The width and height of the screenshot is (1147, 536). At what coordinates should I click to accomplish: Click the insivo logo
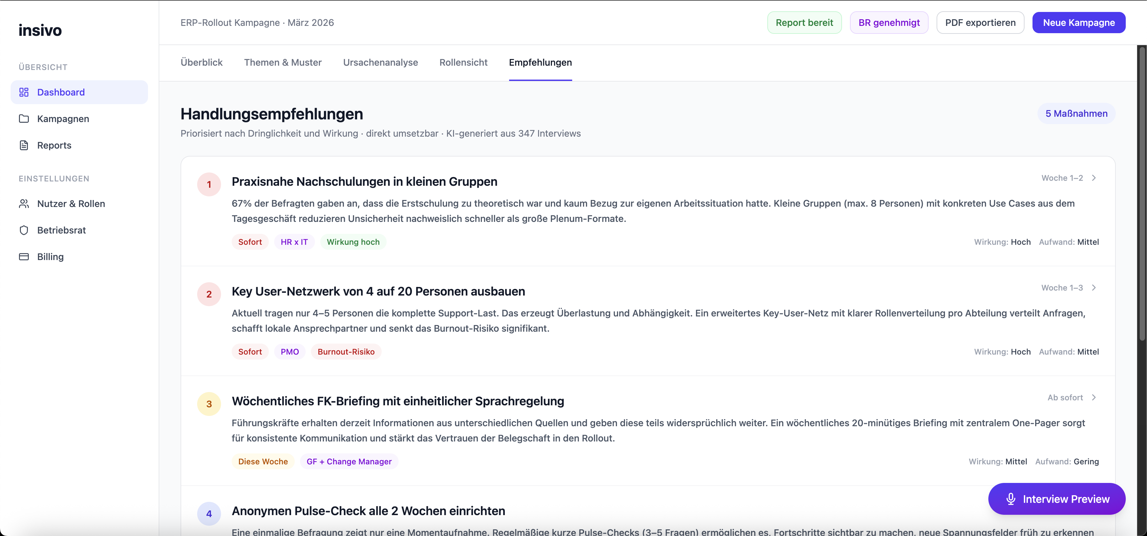[40, 30]
